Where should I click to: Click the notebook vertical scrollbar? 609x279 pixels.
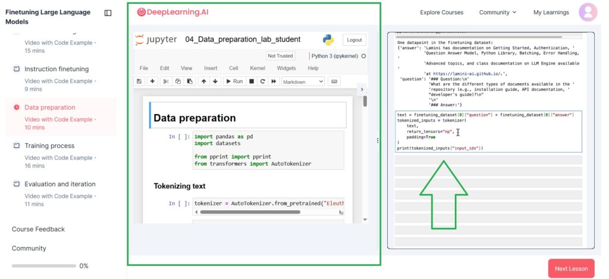point(365,102)
